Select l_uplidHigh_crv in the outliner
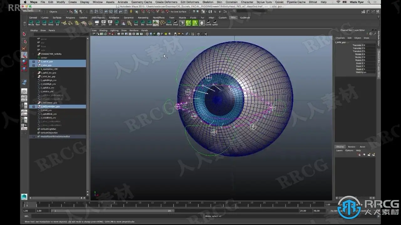The image size is (401, 225). coord(49,80)
